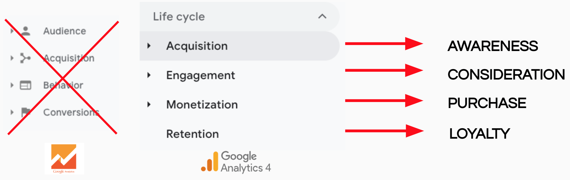Click the Audience person icon
The height and width of the screenshot is (180, 570).
pos(26,31)
